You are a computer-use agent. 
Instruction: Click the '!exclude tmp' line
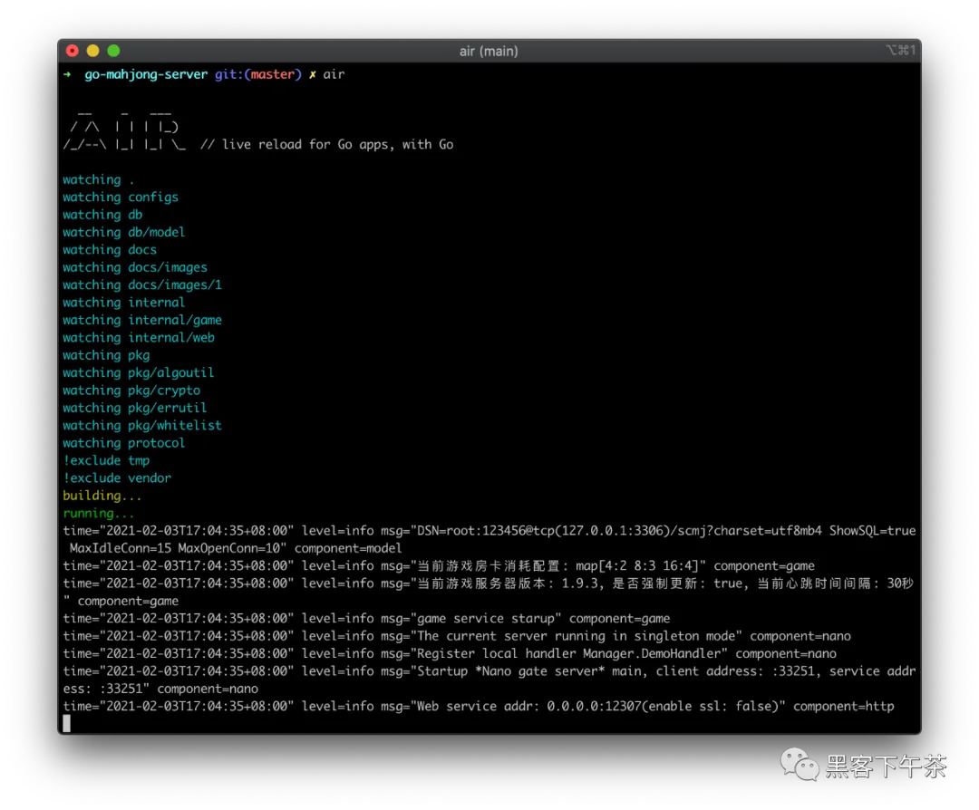tap(106, 460)
